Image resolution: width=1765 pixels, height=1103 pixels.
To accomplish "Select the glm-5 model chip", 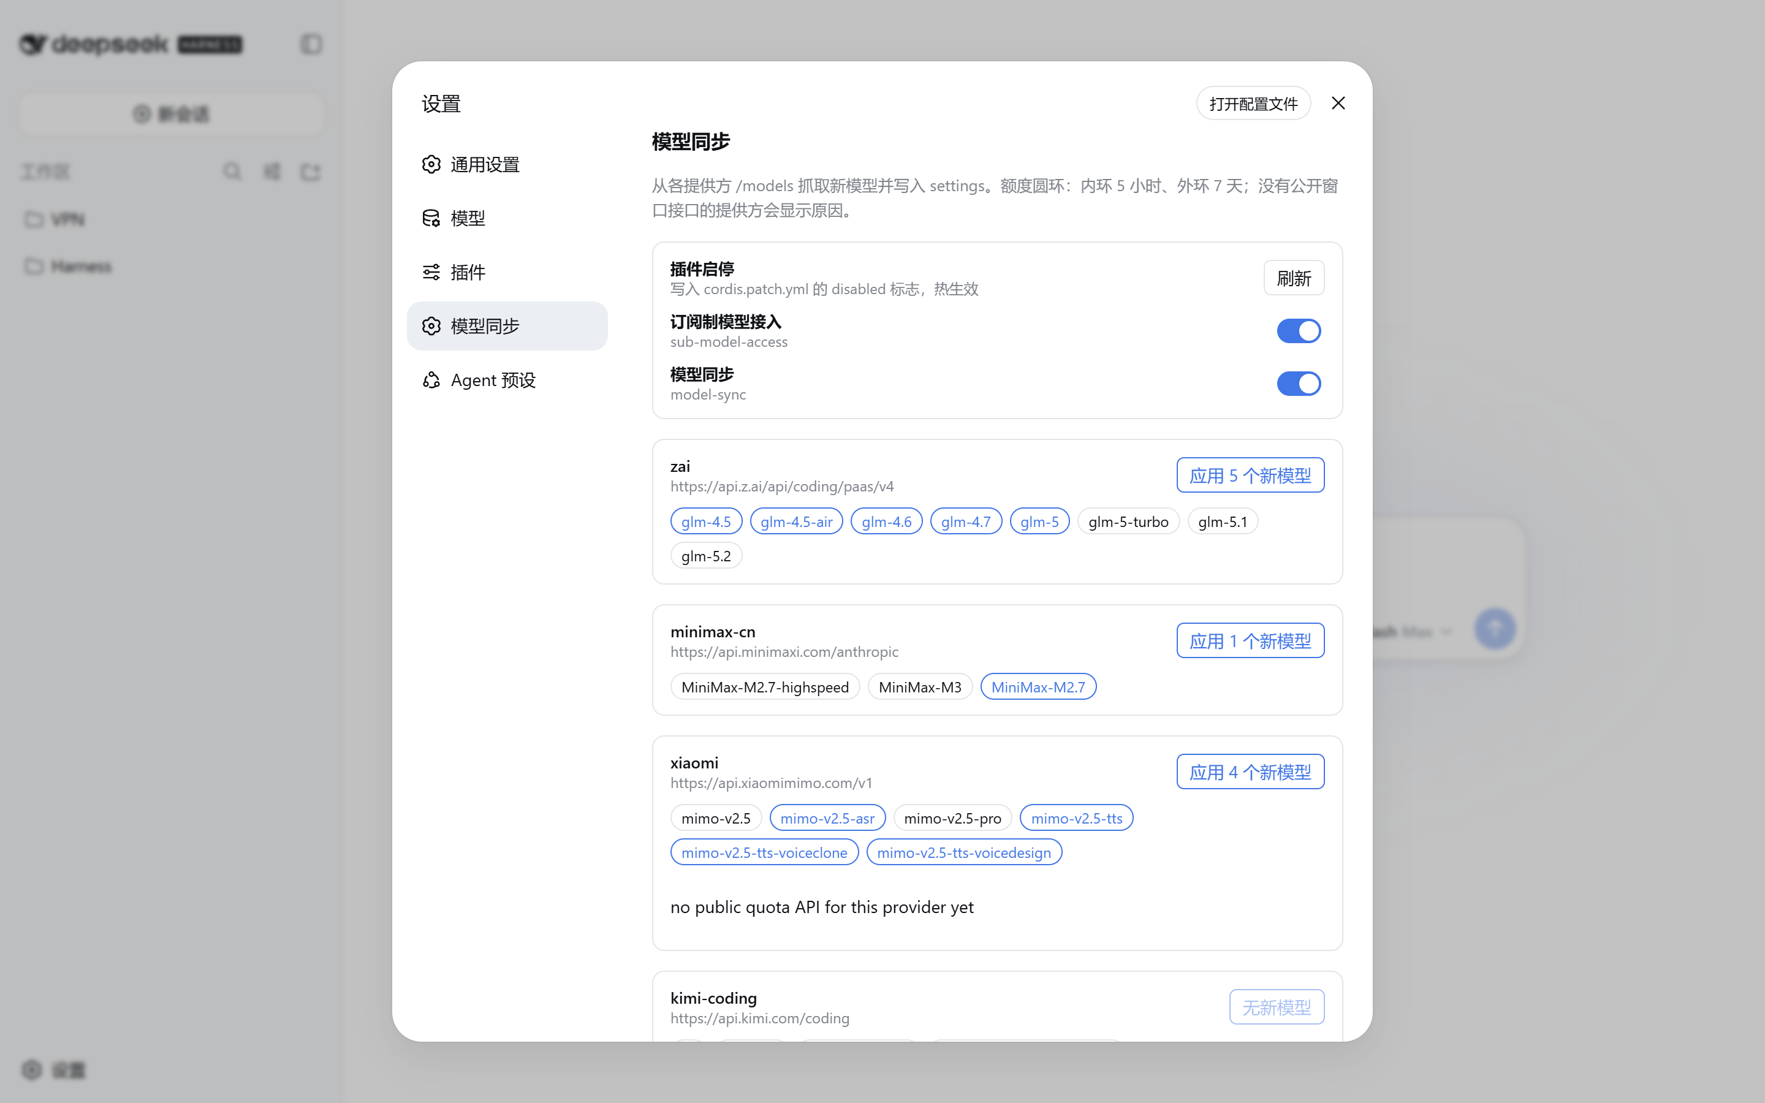I will point(1039,521).
